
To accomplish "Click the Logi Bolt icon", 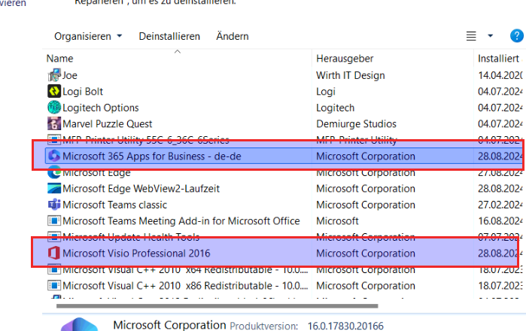I will [53, 92].
